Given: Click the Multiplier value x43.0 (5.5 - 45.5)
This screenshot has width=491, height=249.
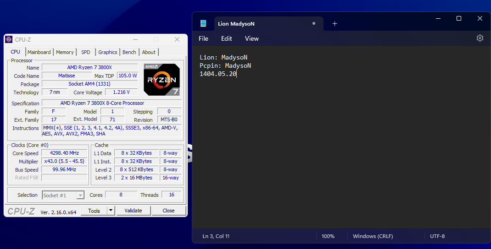Looking at the screenshot, I should tap(64, 161).
